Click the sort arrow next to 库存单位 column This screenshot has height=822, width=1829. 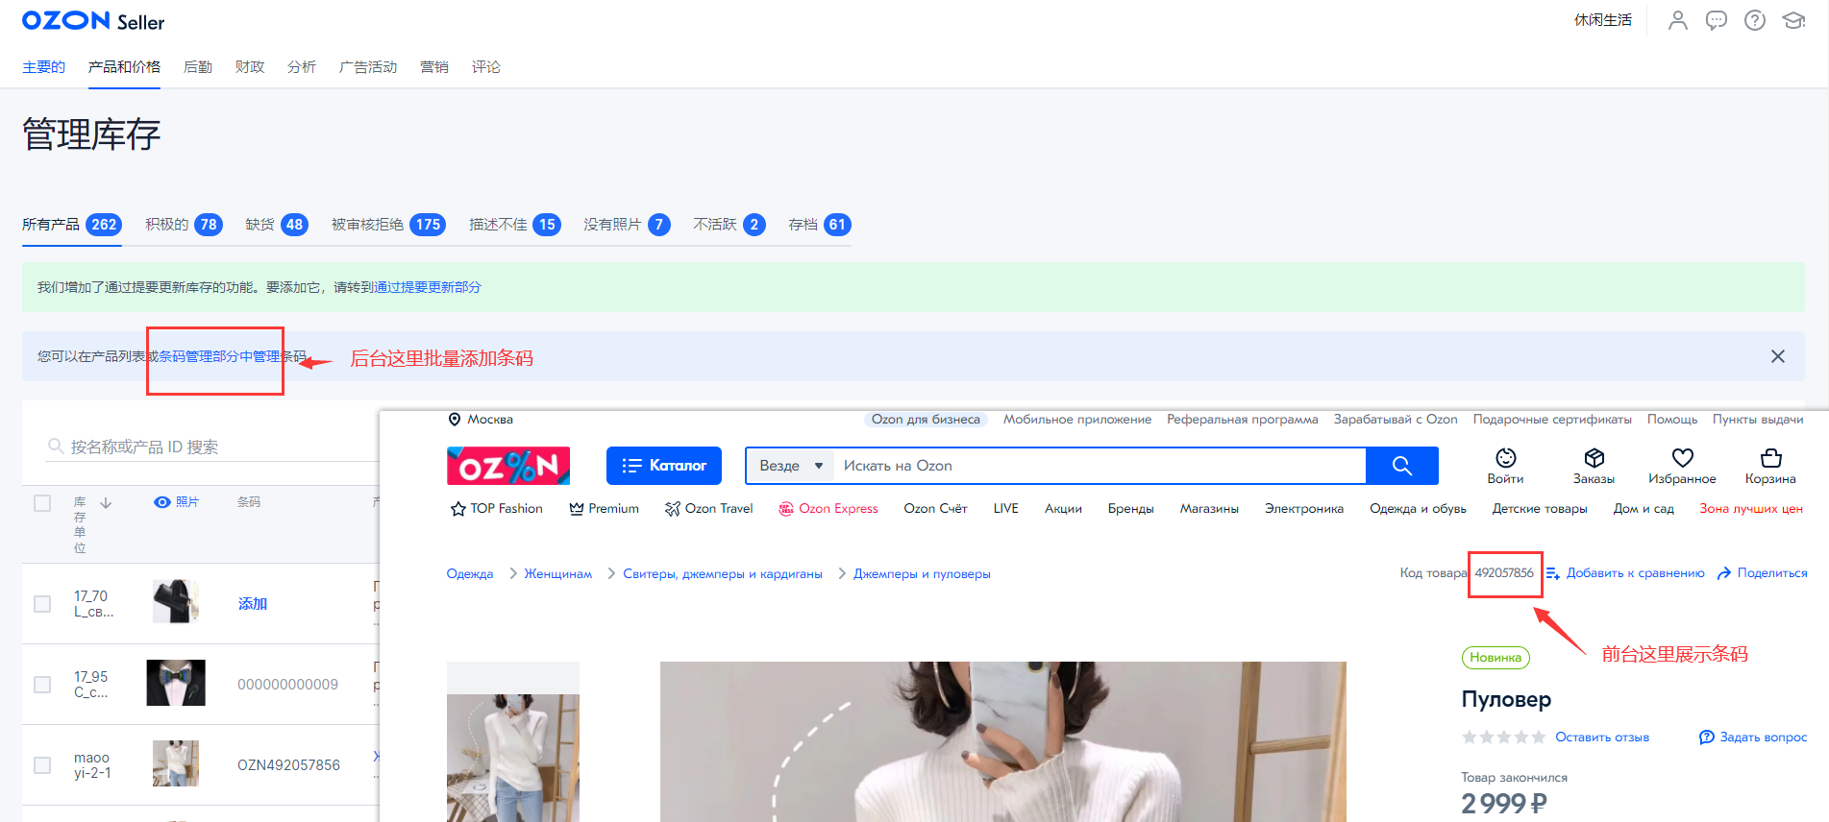pos(106,502)
